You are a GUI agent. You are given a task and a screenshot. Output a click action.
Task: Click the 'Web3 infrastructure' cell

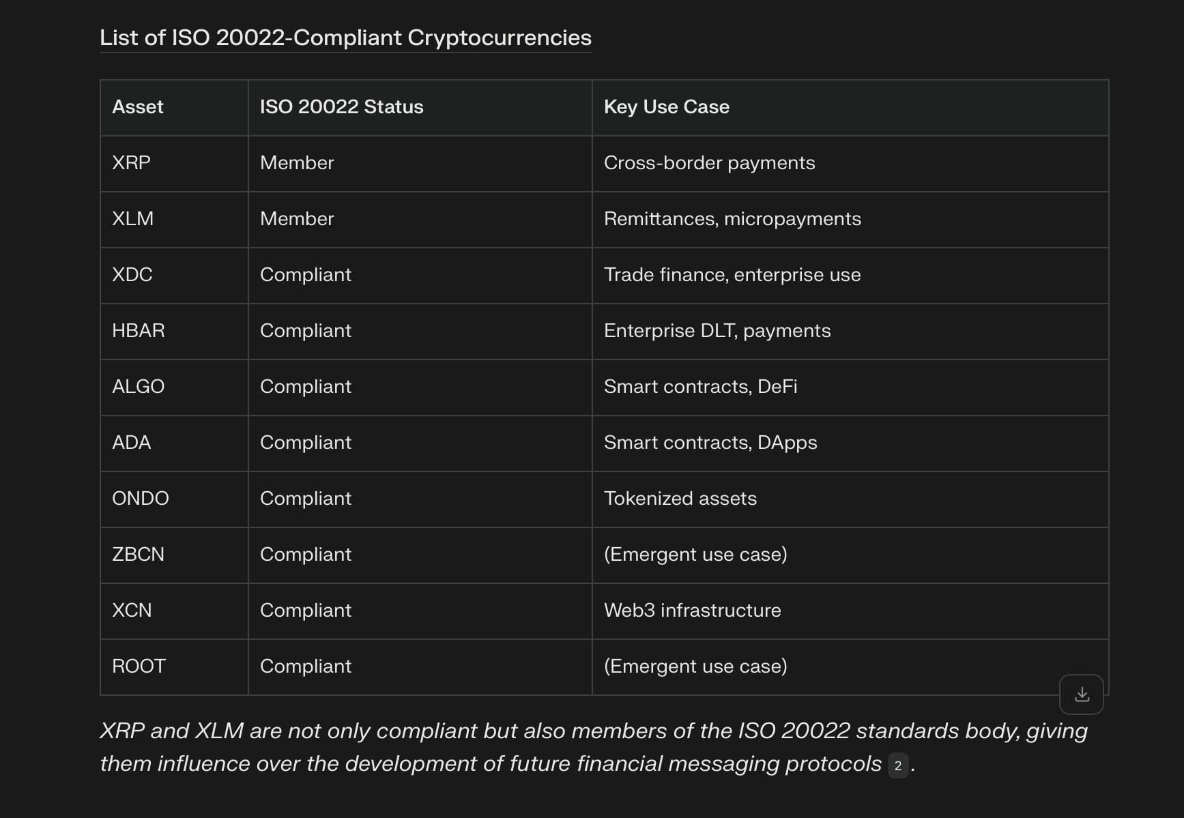point(850,611)
